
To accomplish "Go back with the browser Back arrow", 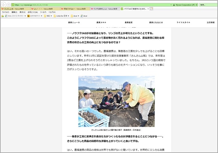I will tap(3, 5).
